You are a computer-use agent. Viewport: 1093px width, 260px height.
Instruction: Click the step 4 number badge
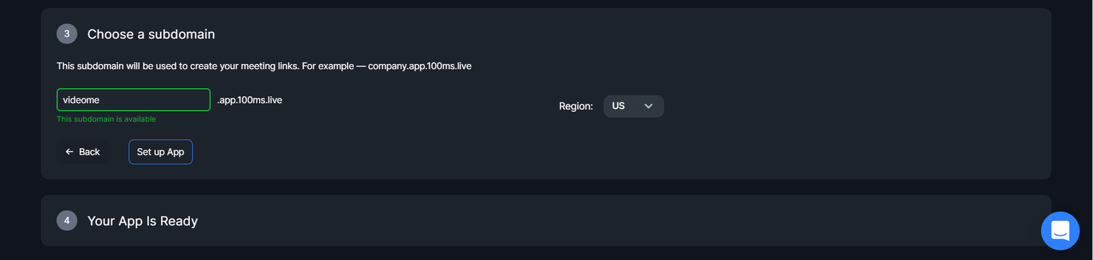pyautogui.click(x=67, y=220)
